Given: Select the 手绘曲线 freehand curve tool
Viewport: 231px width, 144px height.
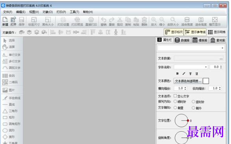Looking at the screenshot, I should pyautogui.click(x=11, y=98).
